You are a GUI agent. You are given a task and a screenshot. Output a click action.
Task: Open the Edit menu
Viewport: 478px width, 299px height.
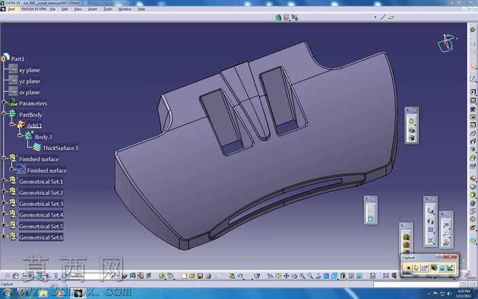pos(65,9)
